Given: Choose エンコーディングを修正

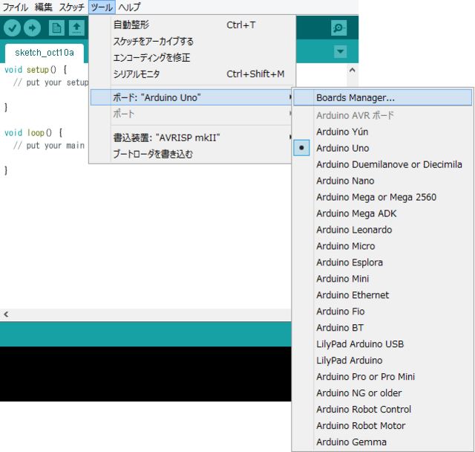Looking at the screenshot, I should [192, 58].
